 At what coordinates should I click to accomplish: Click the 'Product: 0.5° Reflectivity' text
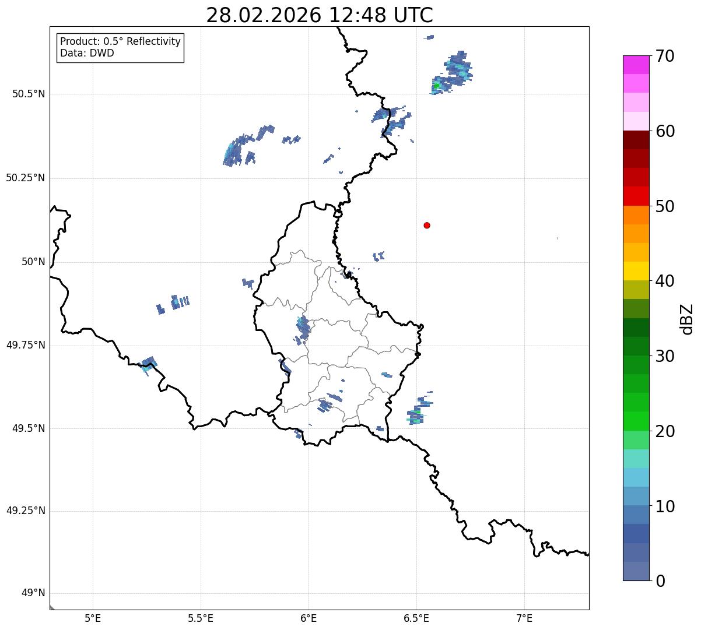120,42
